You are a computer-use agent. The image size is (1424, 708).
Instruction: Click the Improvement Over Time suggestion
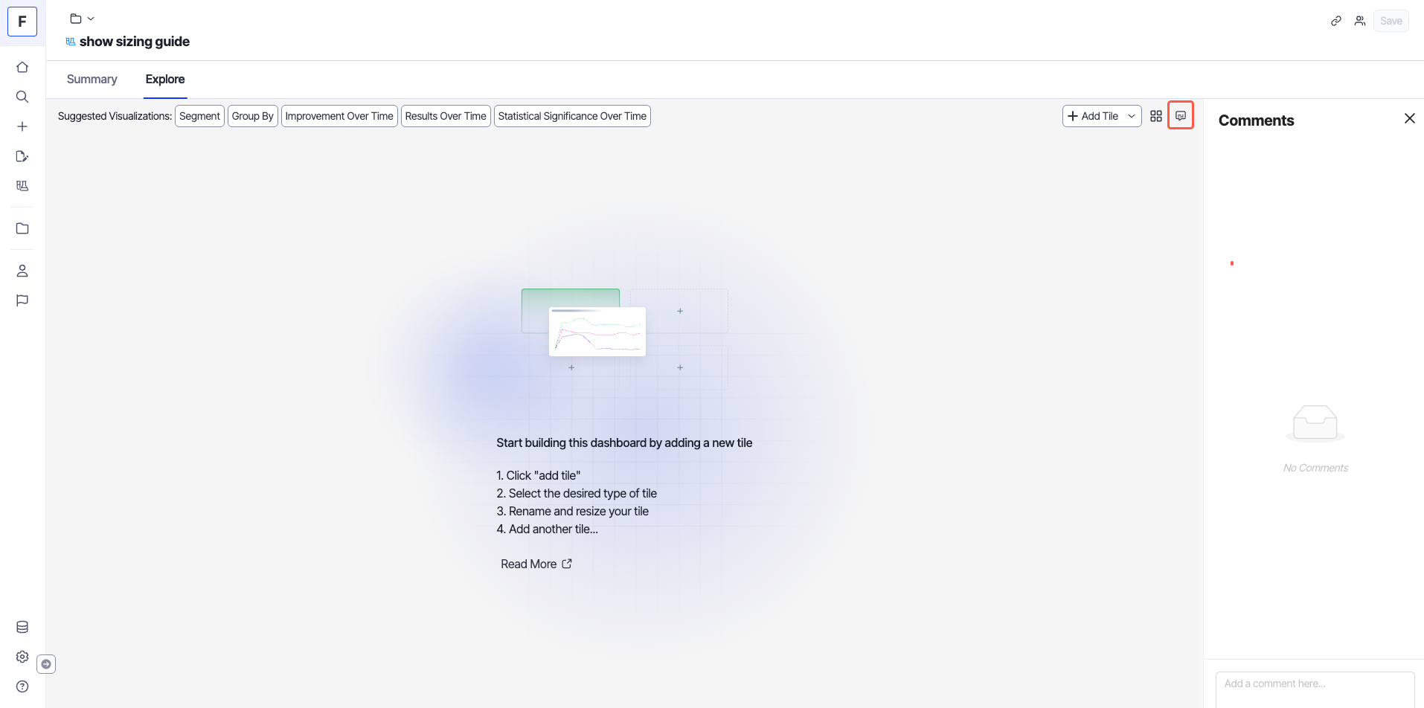tap(339, 116)
